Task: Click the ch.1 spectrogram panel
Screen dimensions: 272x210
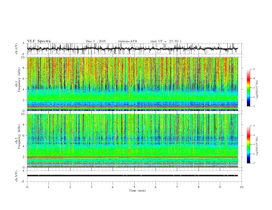Action: 132,84
